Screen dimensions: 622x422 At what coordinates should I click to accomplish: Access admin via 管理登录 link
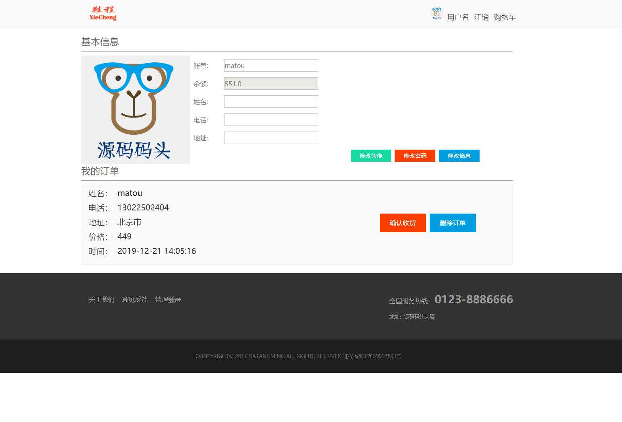168,299
